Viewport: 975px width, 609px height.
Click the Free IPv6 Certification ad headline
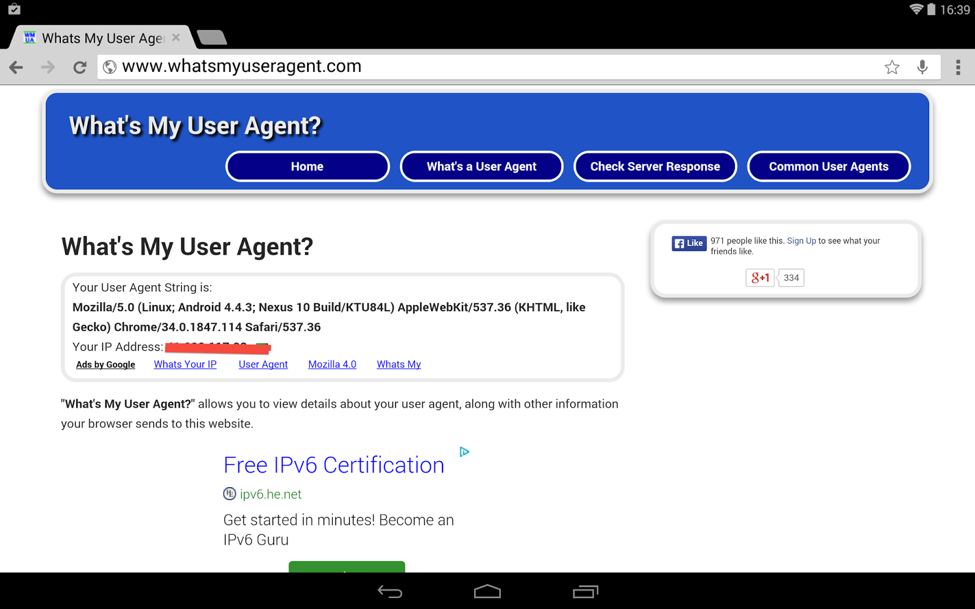[334, 465]
